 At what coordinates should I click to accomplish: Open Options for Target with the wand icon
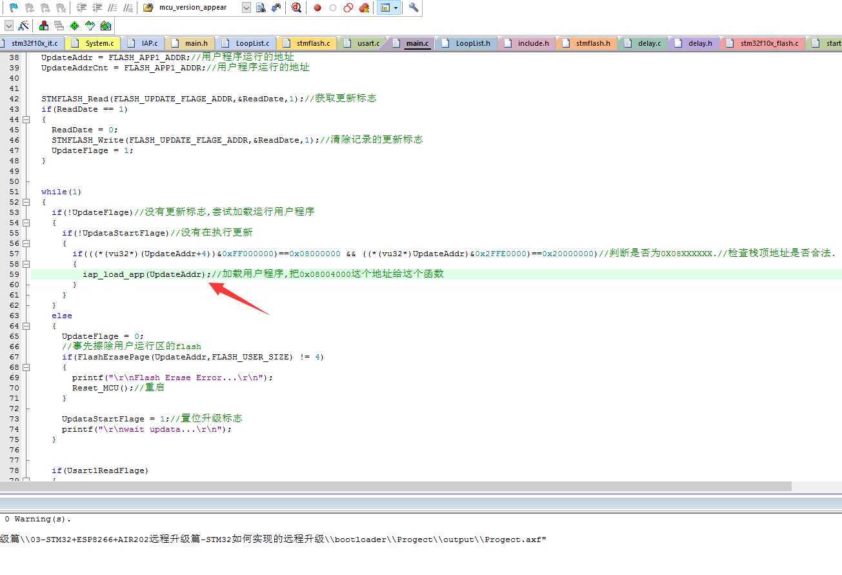(24, 26)
